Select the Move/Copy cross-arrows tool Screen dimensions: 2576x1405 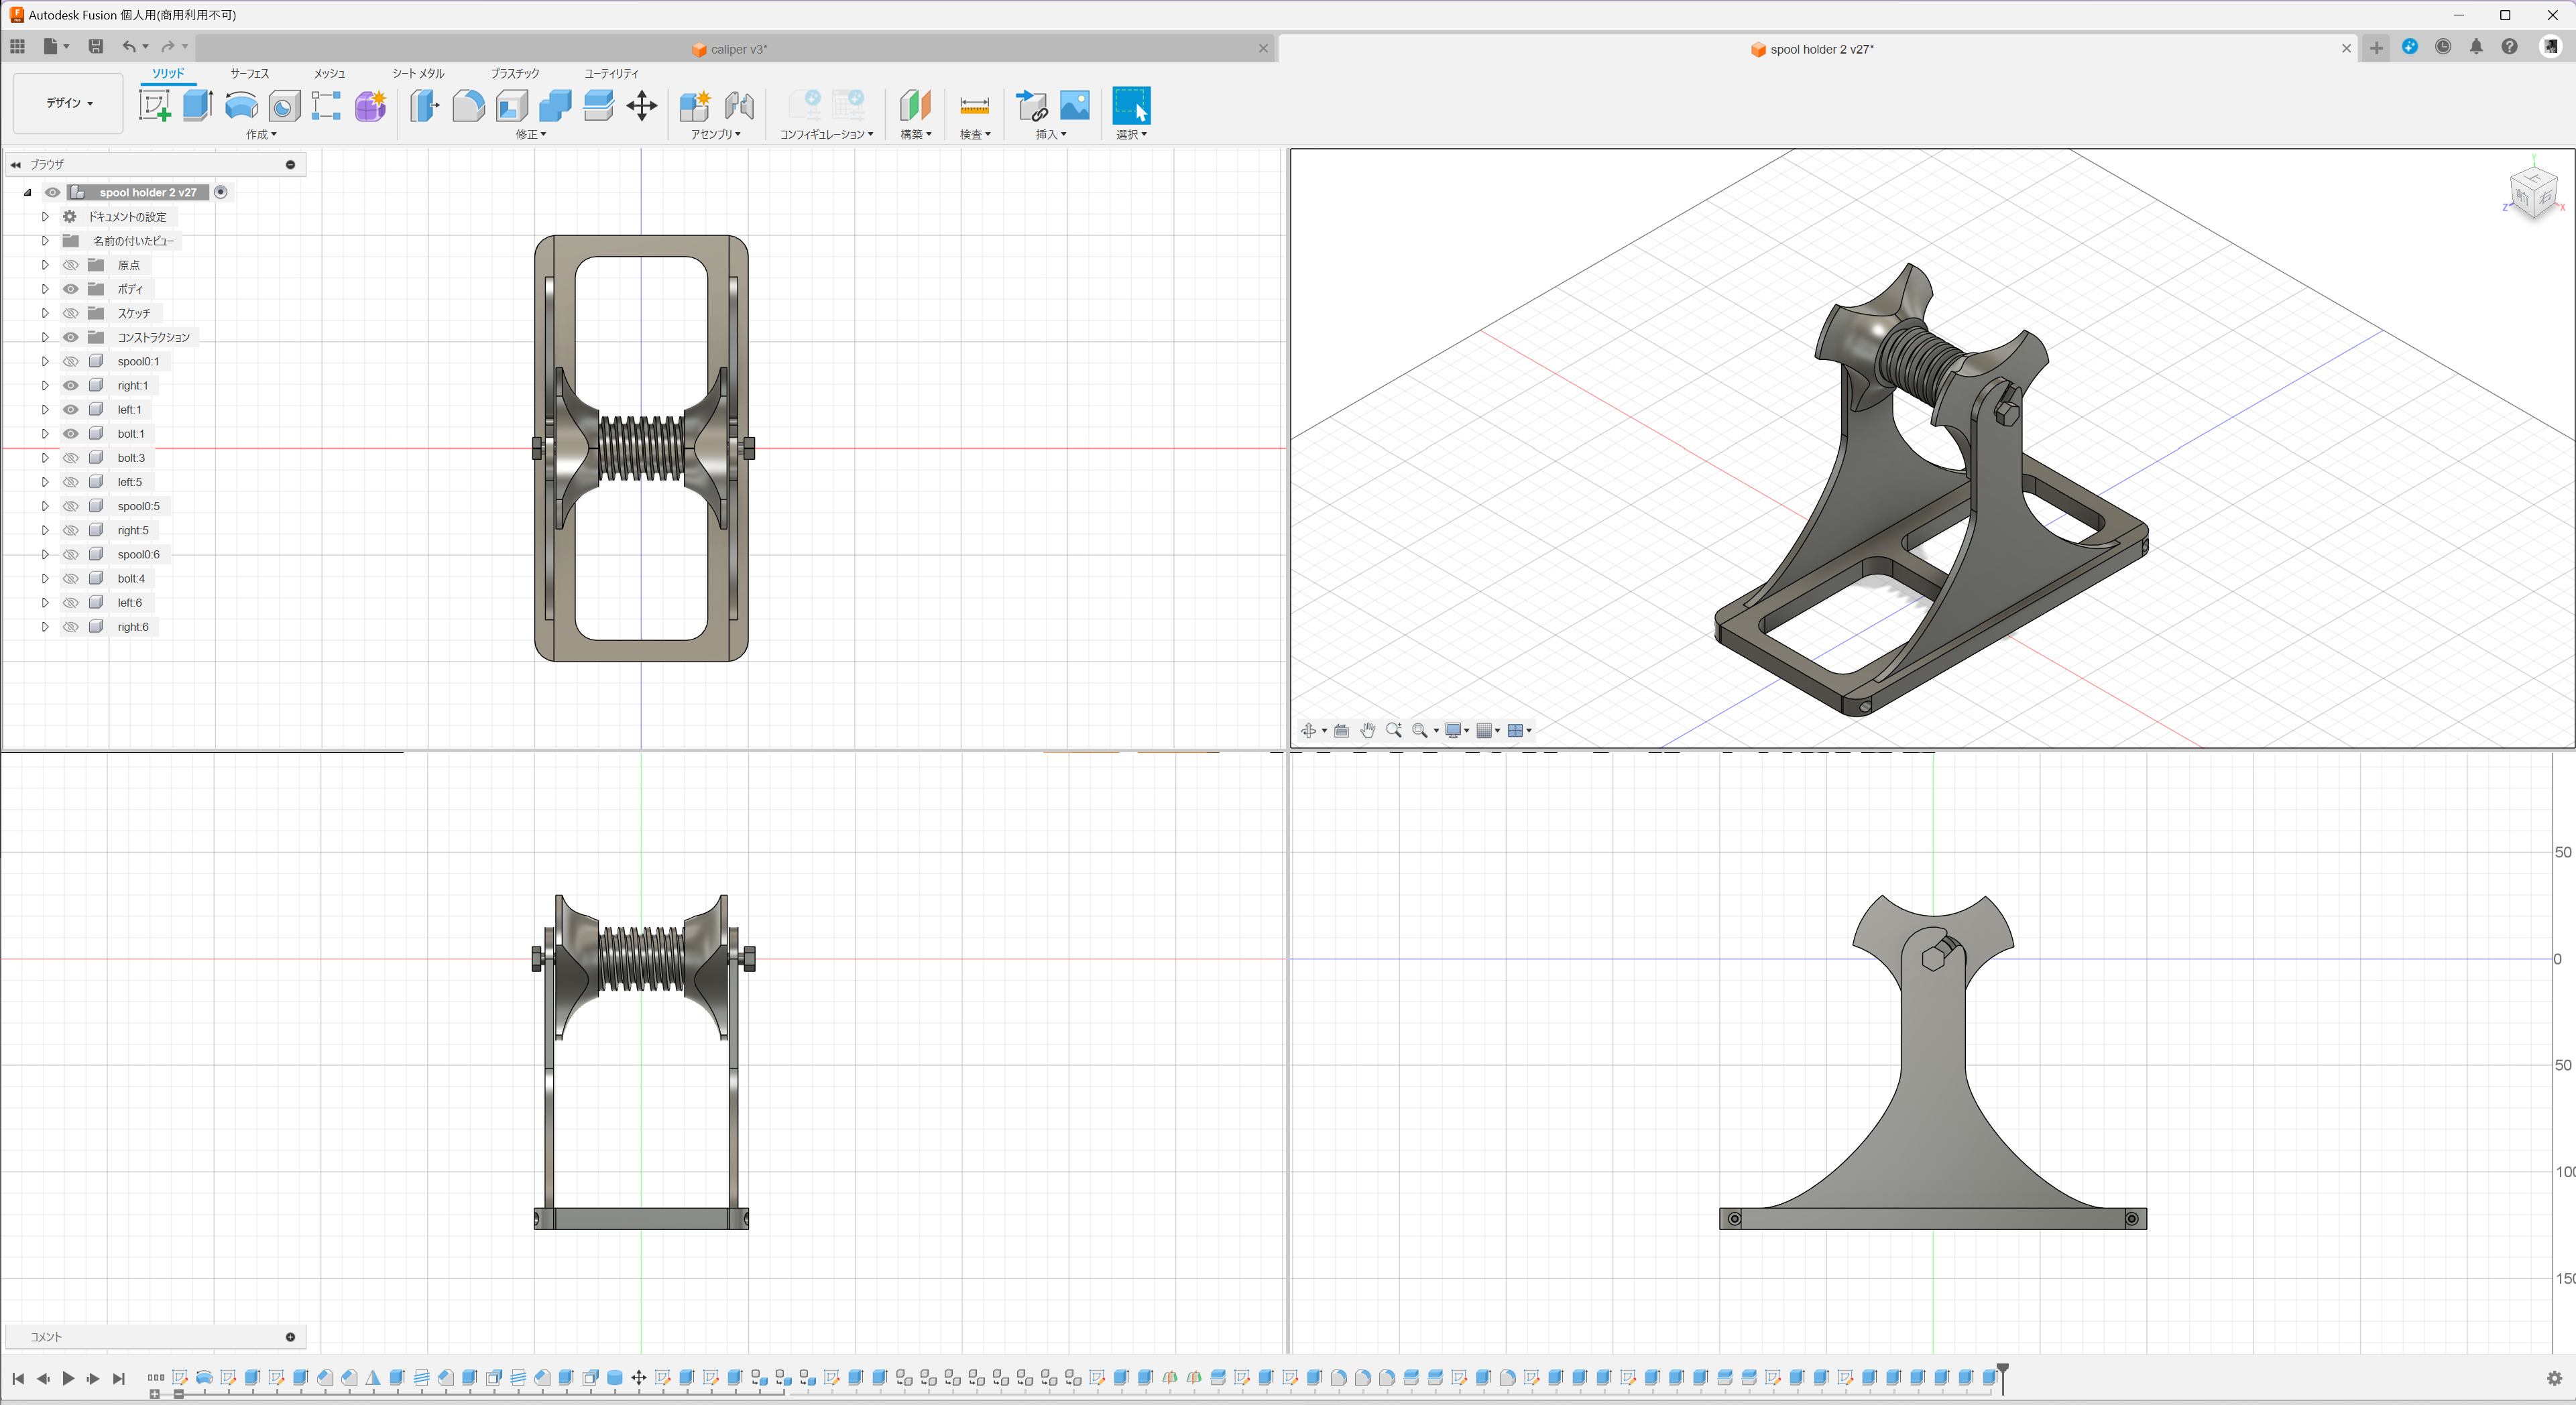coord(641,105)
